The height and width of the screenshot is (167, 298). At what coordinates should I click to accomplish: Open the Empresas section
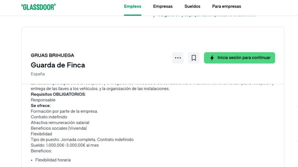point(163,7)
